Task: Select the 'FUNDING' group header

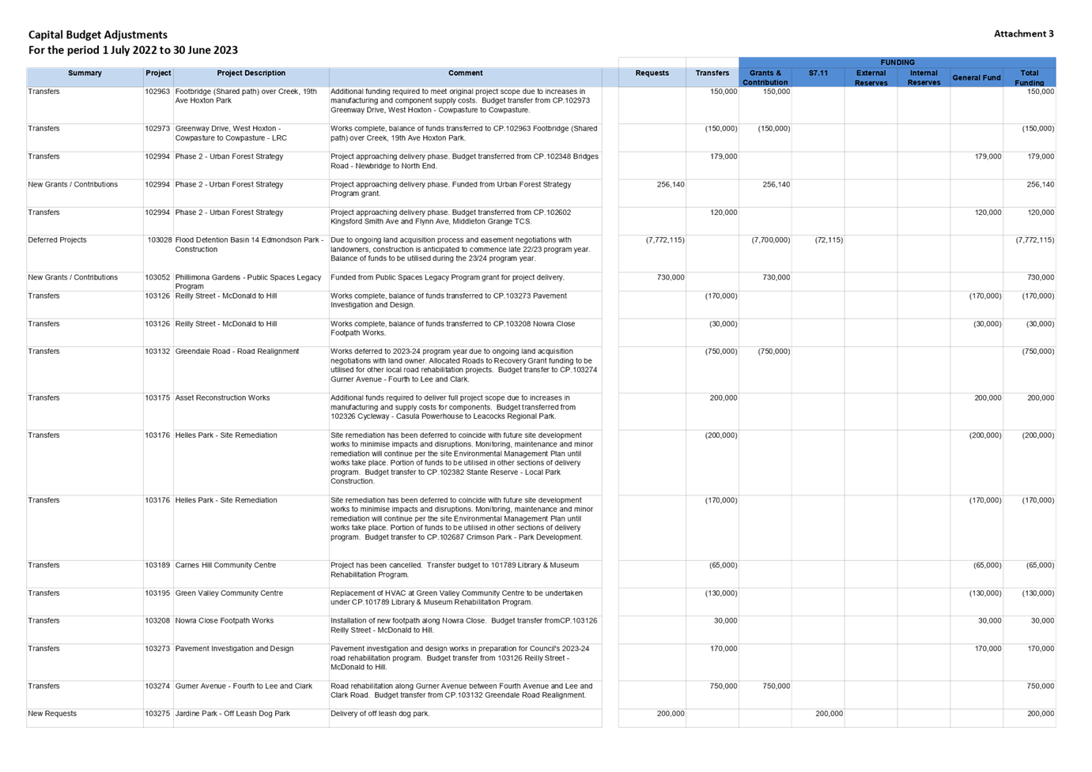Action: click(x=897, y=62)
